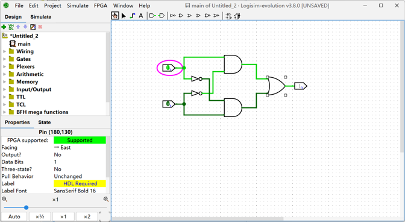Open the circuit layout view icon

pos(228,16)
